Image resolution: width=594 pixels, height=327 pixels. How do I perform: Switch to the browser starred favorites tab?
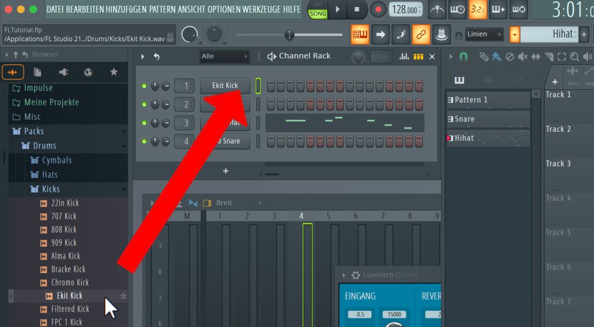[114, 72]
